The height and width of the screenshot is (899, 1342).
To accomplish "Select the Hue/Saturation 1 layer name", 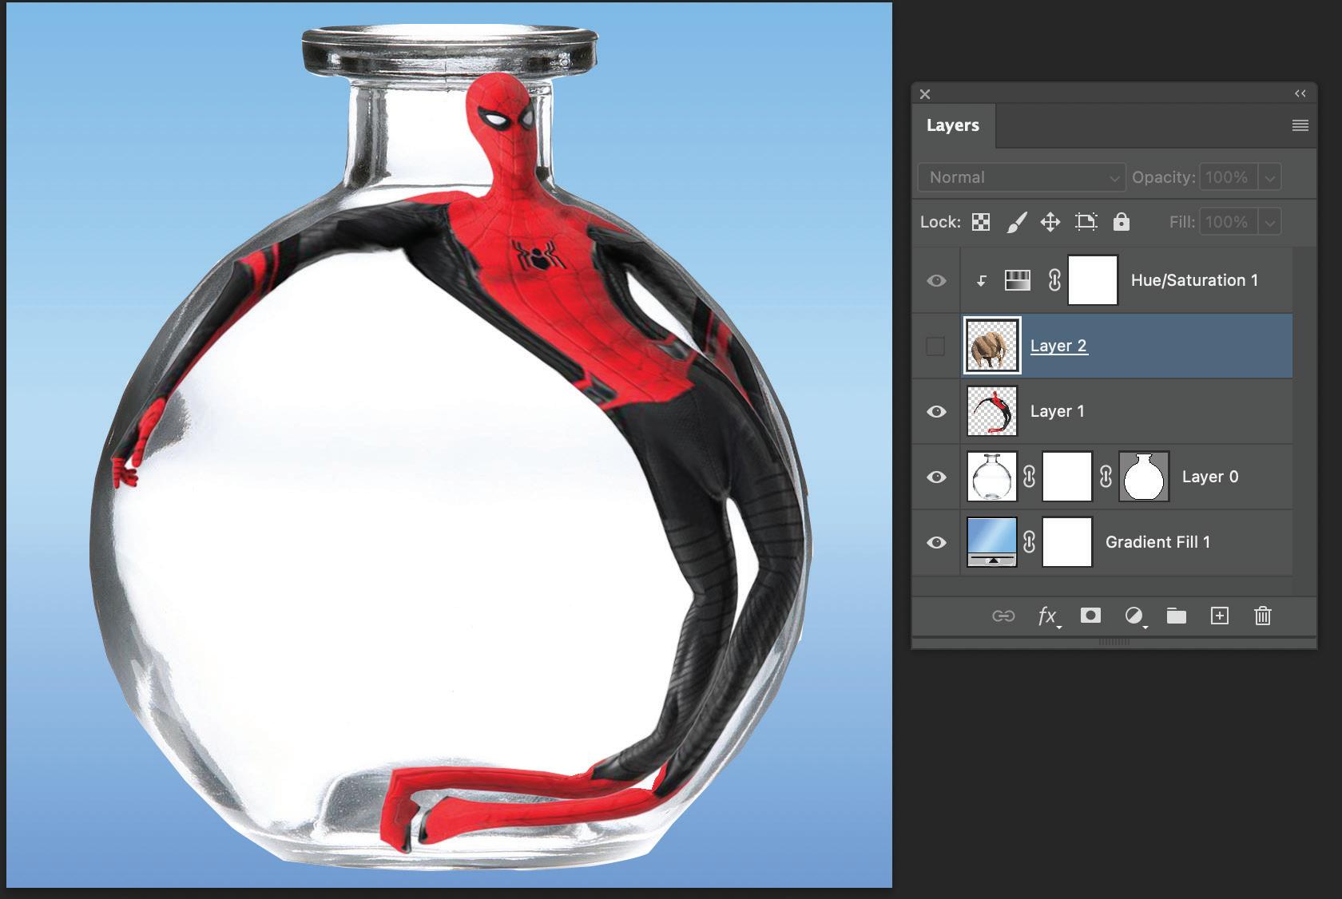I will pos(1194,280).
